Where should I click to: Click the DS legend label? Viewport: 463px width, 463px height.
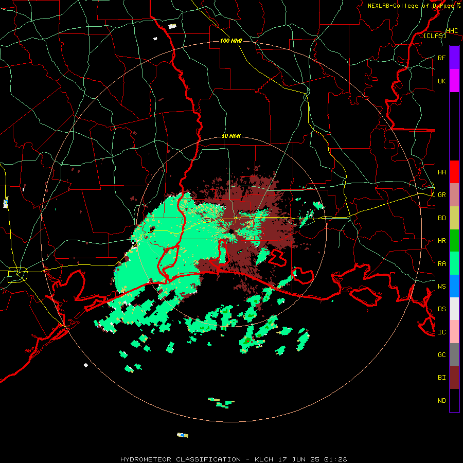point(441,309)
